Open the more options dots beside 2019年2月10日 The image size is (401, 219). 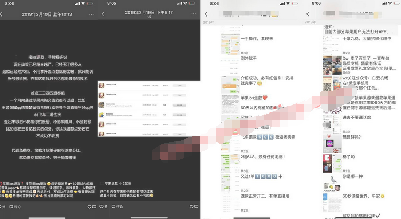click(91, 14)
